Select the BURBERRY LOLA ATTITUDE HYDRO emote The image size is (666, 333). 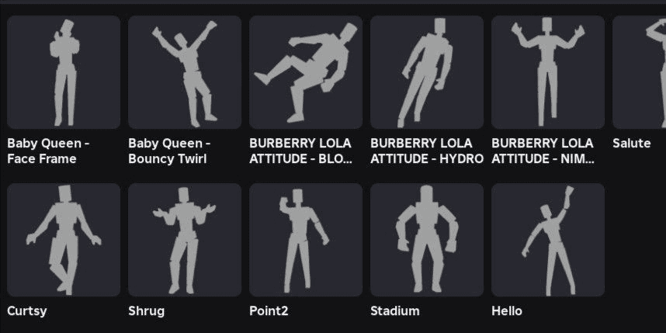(427, 72)
